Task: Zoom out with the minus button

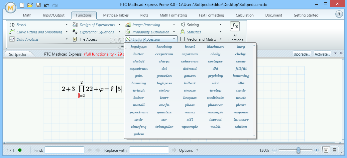Action: tap(275, 150)
